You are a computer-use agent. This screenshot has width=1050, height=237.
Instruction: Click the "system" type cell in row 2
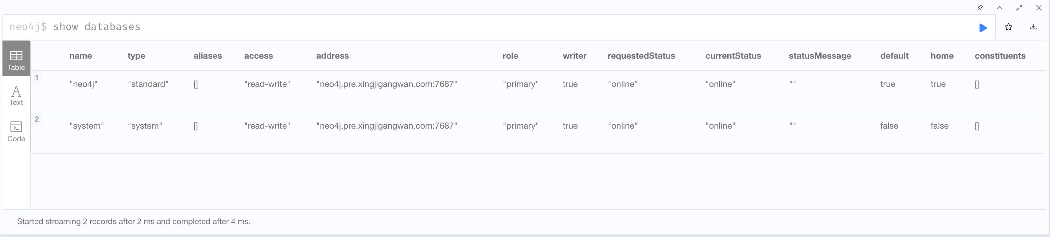tap(145, 126)
